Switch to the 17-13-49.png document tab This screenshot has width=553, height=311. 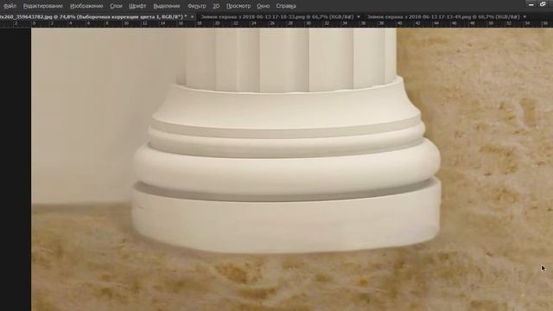pyautogui.click(x=443, y=16)
